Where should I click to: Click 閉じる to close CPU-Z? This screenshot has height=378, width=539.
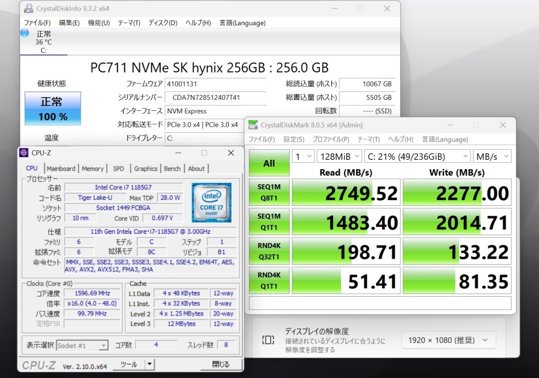[220, 364]
